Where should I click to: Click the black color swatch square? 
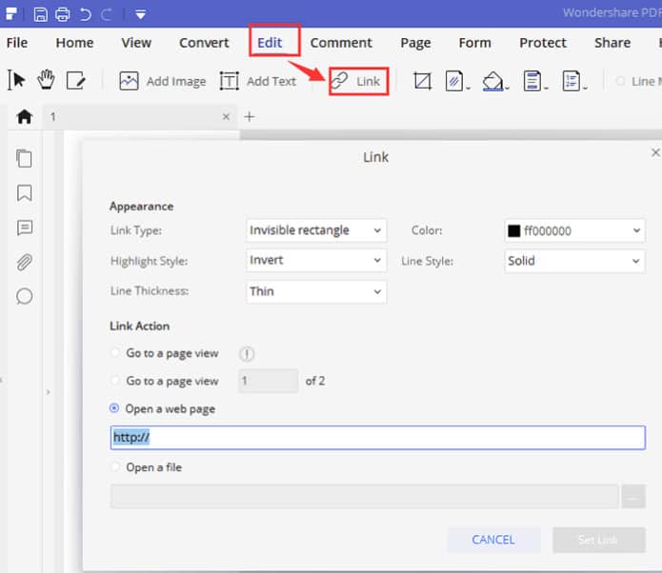(513, 230)
